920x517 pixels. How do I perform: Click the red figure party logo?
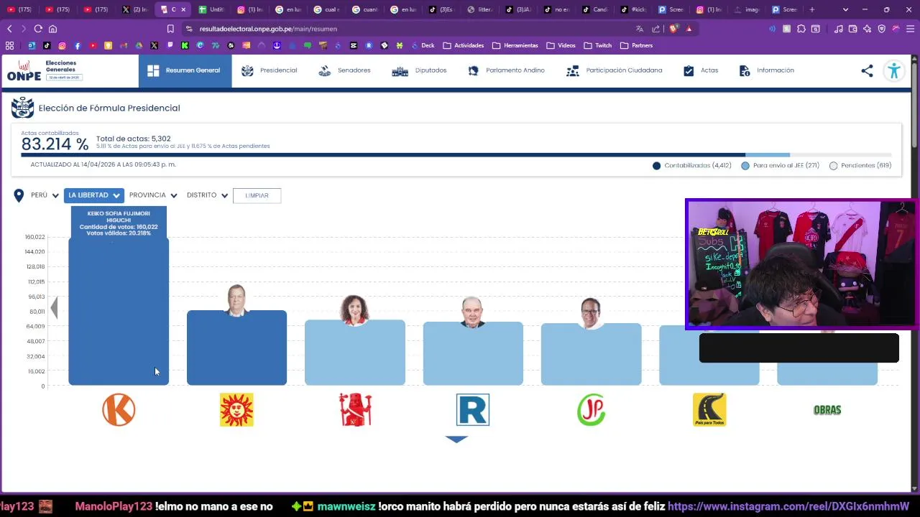pos(355,410)
